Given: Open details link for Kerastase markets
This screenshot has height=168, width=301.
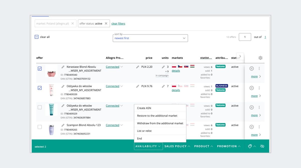Looking at the screenshot, I should coord(176,71).
